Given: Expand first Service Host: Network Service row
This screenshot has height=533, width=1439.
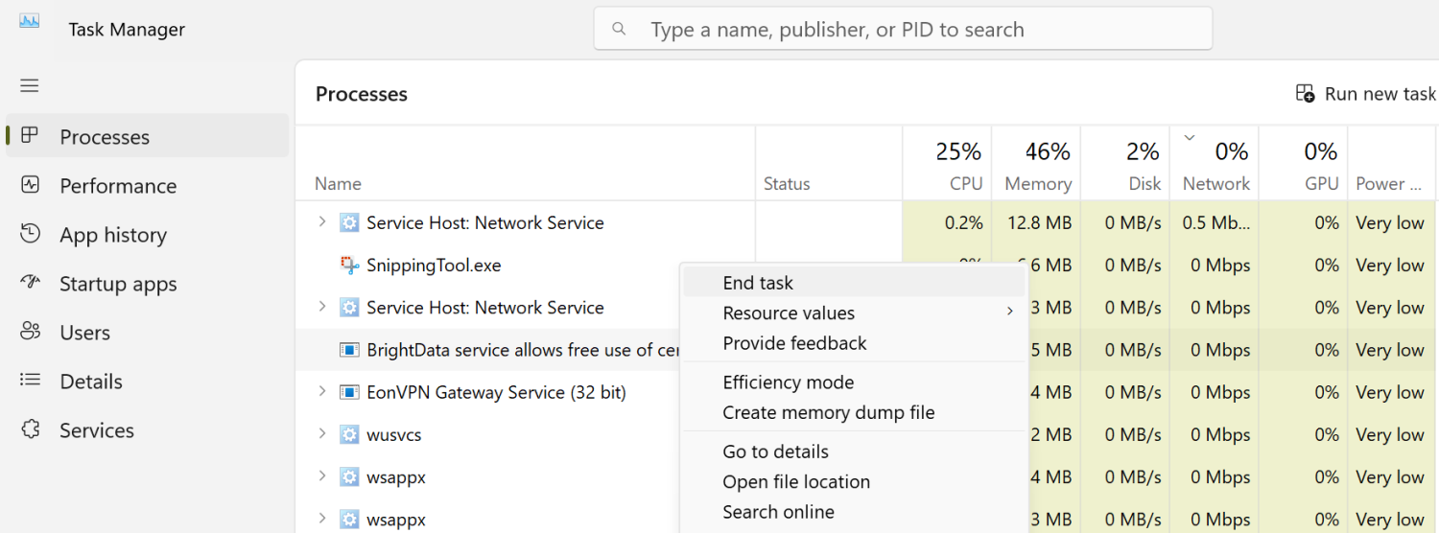Looking at the screenshot, I should point(322,222).
